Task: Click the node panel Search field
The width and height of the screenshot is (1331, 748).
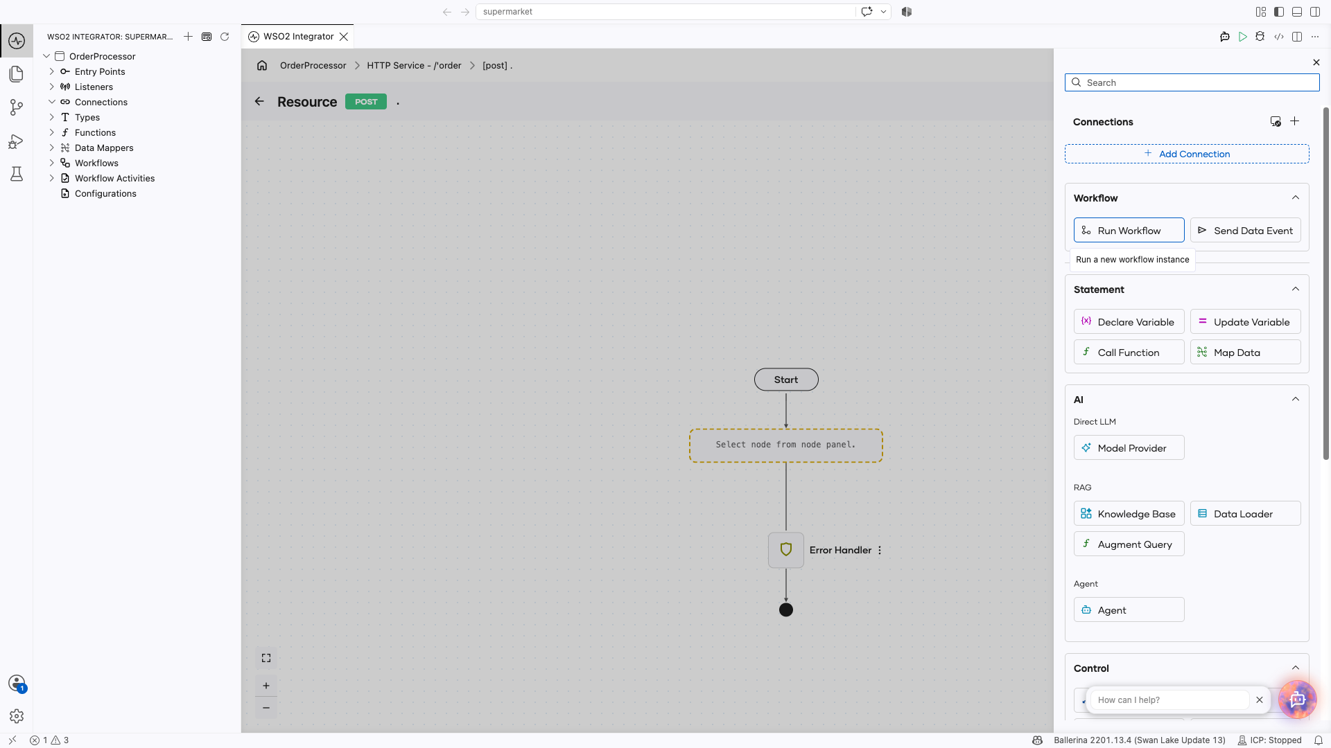Action: [x=1192, y=82]
